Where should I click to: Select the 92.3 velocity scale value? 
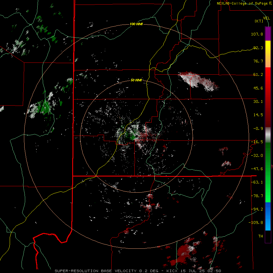coord(258,48)
